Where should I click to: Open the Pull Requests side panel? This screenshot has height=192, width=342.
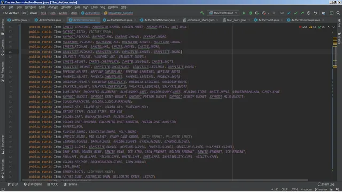[x=3, y=72]
